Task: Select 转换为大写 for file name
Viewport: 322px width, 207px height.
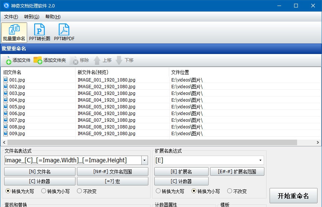Action: pos(8,191)
